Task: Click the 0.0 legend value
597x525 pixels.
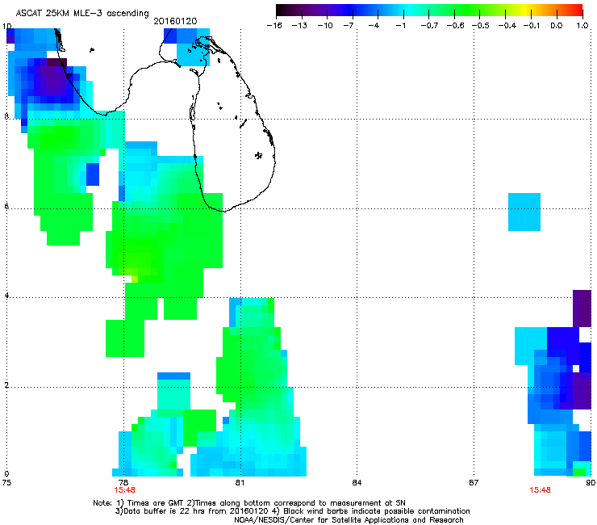Action: pos(557,26)
